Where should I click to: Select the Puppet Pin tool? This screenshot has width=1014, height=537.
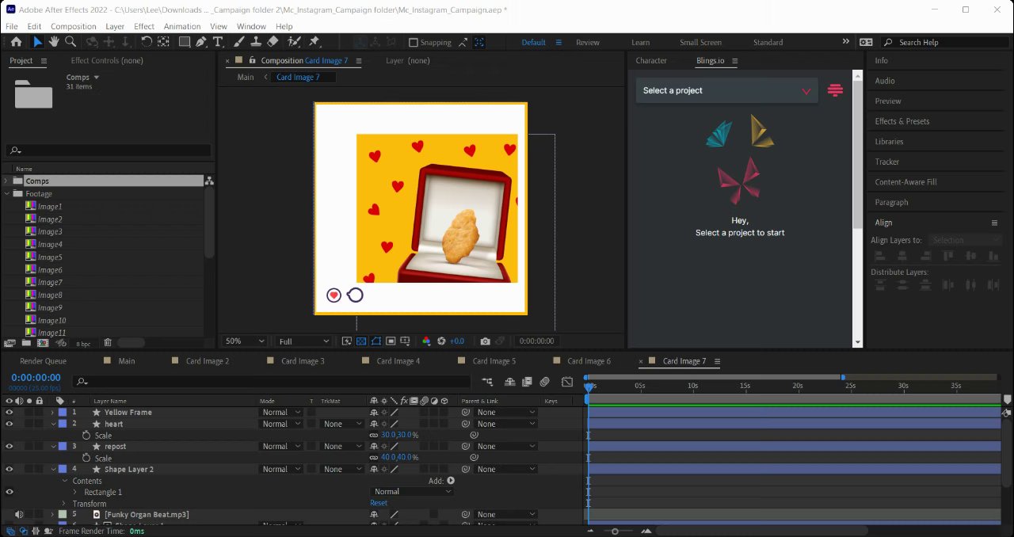click(314, 42)
